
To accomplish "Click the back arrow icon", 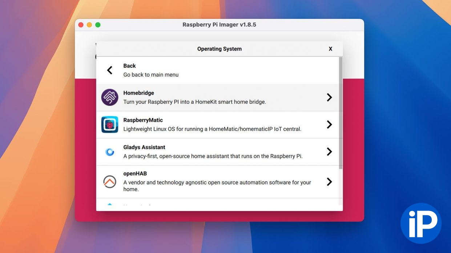I will coord(110,70).
